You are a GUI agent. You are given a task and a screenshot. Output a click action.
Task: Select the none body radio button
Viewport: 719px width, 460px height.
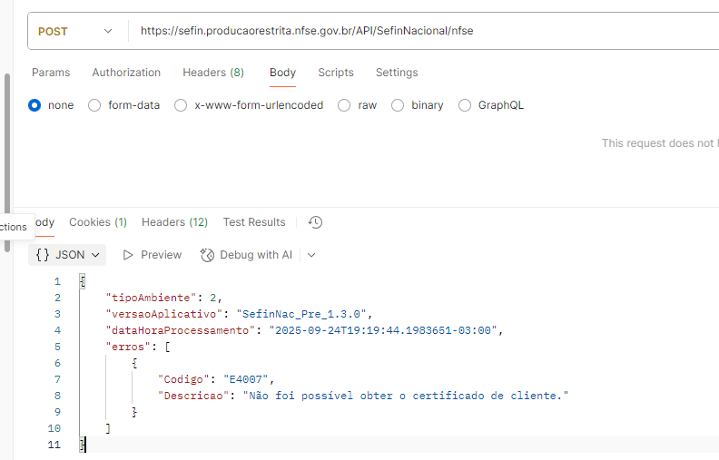35,105
